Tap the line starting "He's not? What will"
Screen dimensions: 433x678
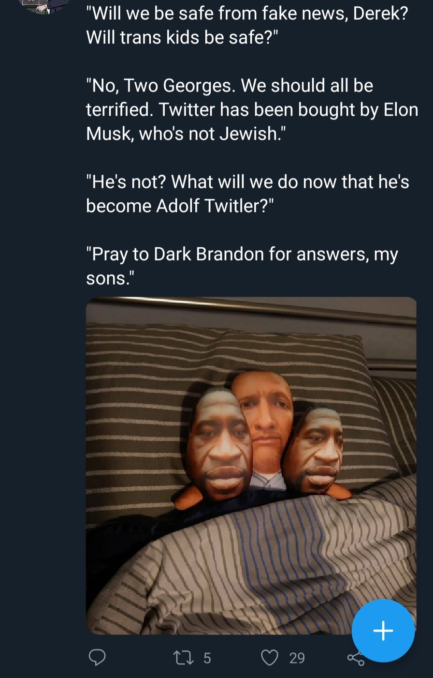click(x=247, y=182)
